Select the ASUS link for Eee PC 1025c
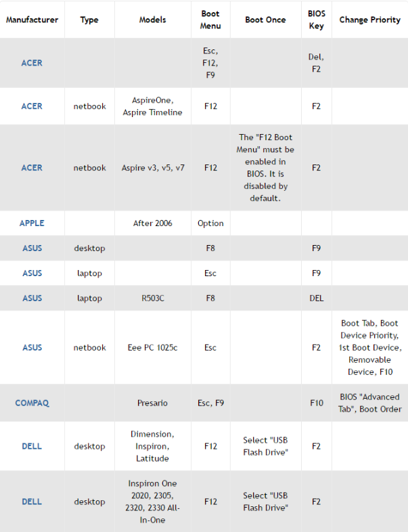Image resolution: width=408 pixels, height=532 pixels. pos(32,348)
